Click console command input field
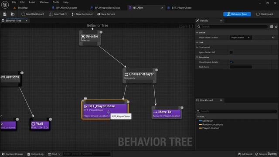Image resolution: width=279 pixels, height=157 pixels. click(x=86, y=154)
